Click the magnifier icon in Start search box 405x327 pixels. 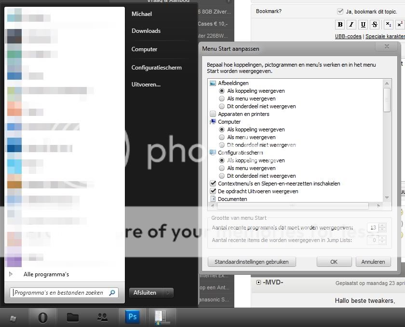[112, 293]
